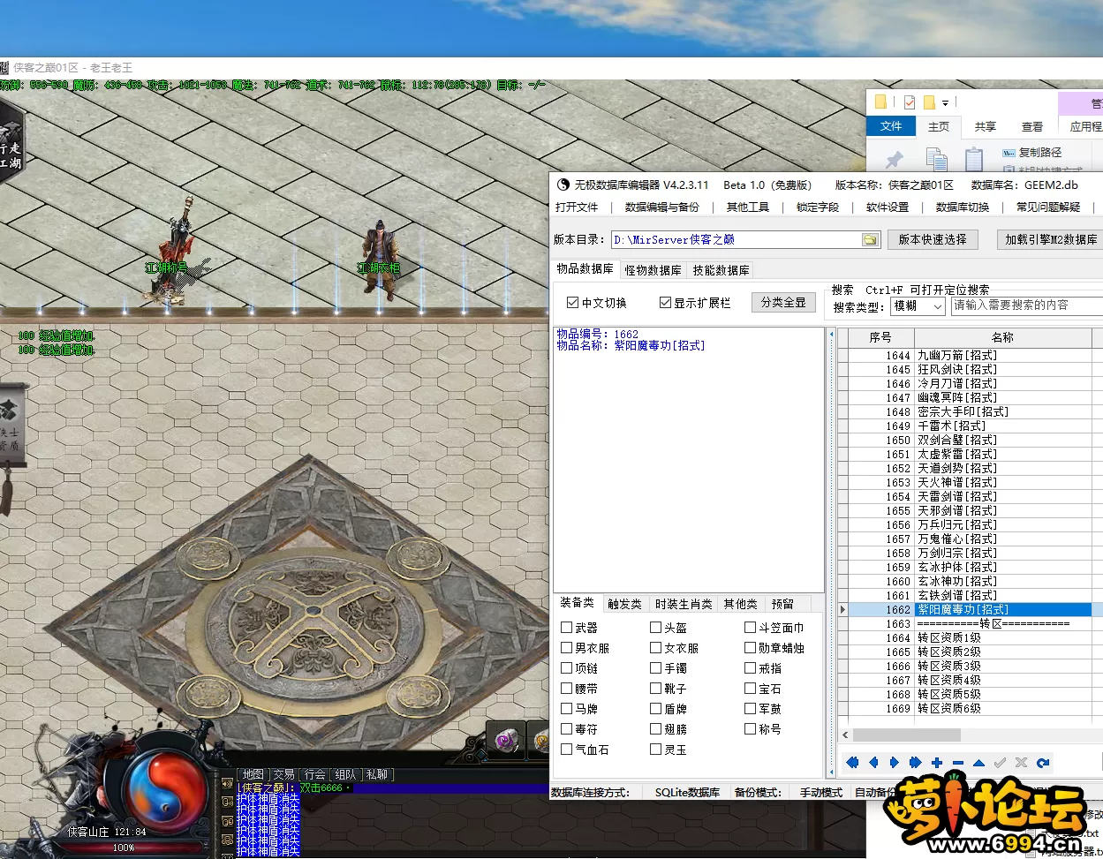Click the 分类全显 button
The height and width of the screenshot is (859, 1103).
(x=783, y=302)
